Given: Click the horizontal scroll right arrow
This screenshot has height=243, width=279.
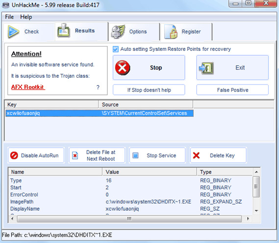Looking at the screenshot, I should click(x=248, y=219).
